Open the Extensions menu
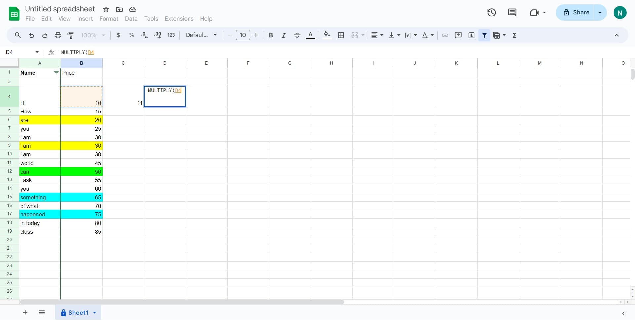The image size is (635, 320). (179, 19)
